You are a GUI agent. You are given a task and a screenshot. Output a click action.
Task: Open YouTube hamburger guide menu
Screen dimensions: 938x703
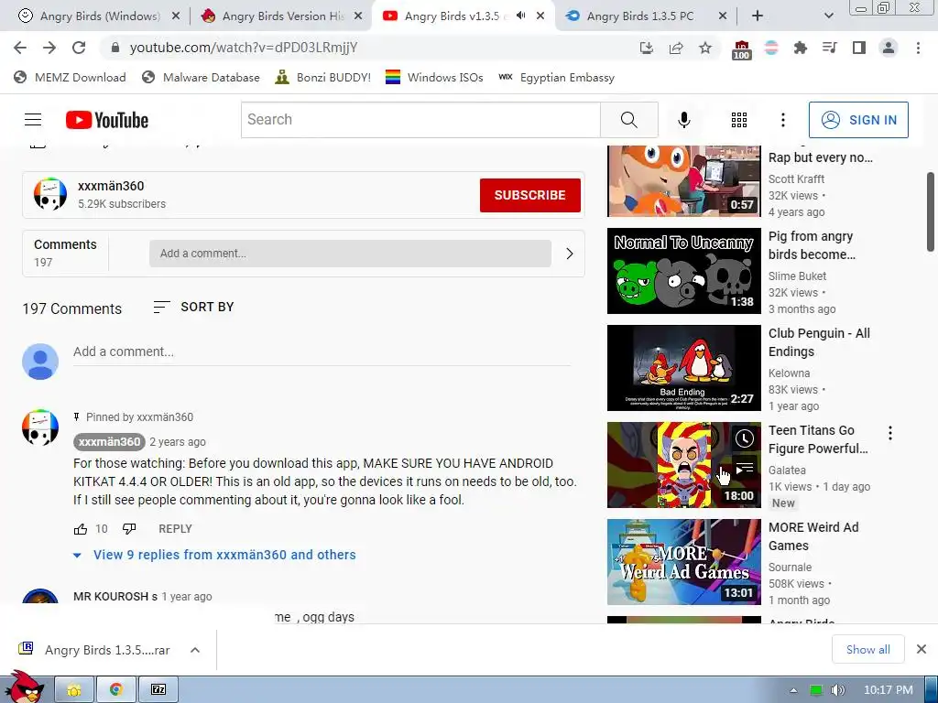33,120
